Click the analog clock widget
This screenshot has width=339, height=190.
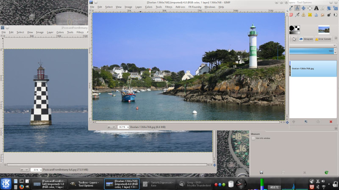pyautogui.click(x=241, y=184)
